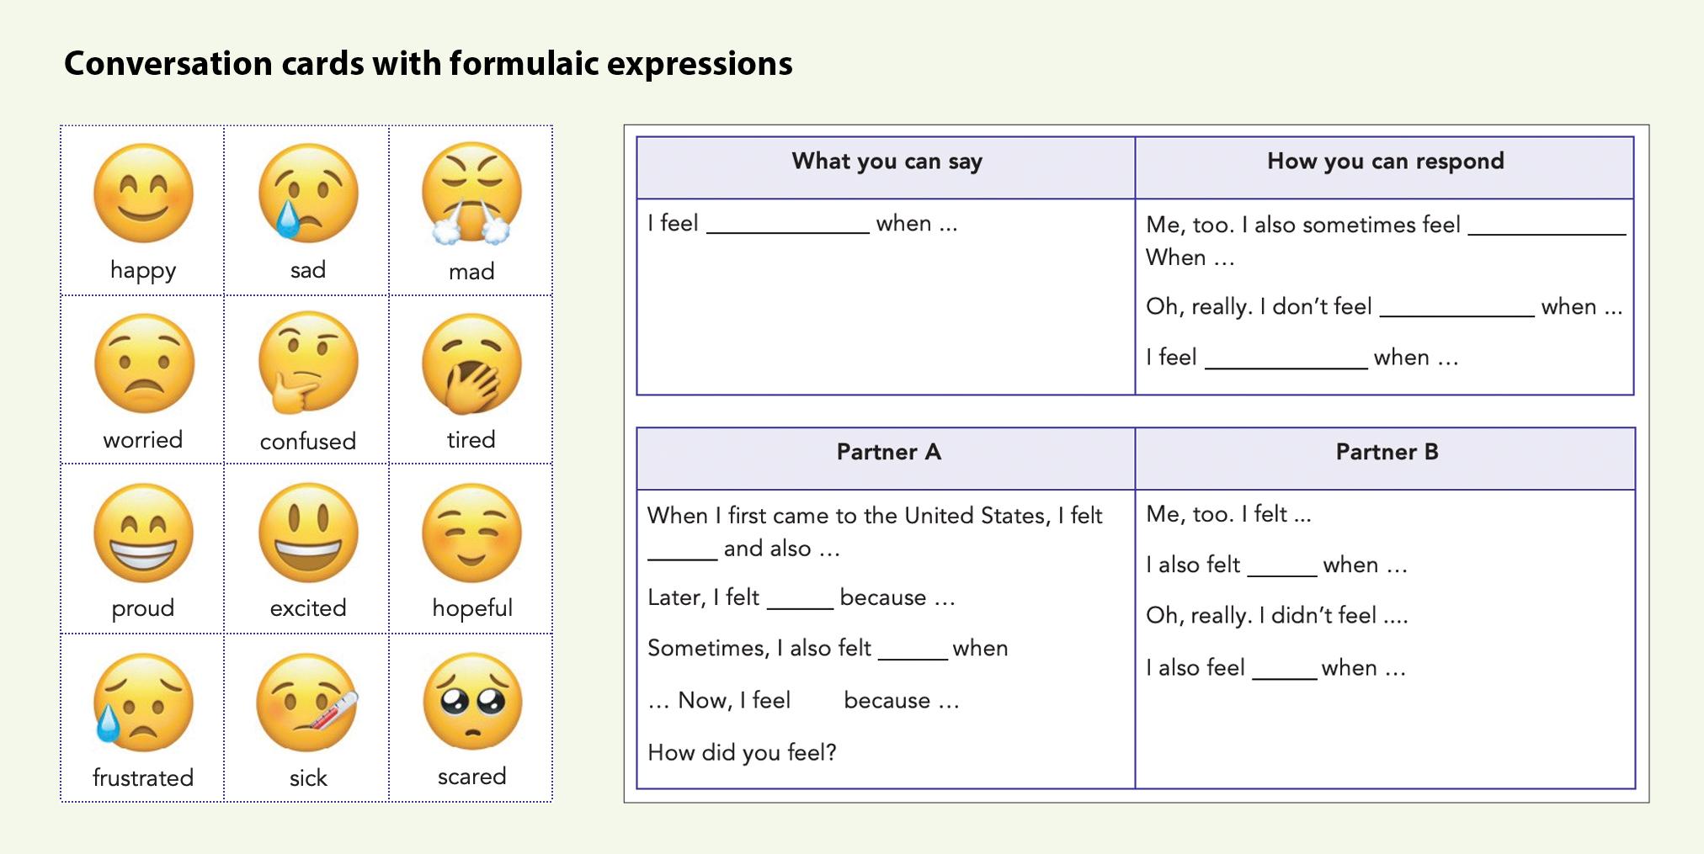1704x854 pixels.
Task: Click the "How did you feel?" line
Action: 742,752
